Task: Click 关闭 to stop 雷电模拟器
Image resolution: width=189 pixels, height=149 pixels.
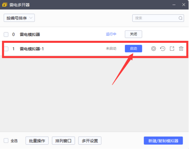Action: (x=133, y=34)
